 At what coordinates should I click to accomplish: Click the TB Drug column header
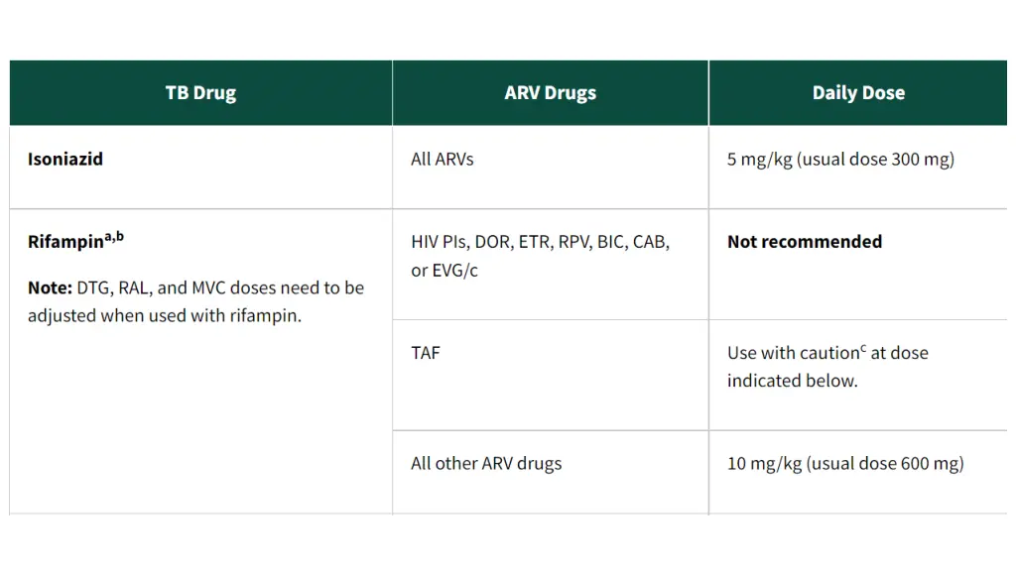pos(200,93)
